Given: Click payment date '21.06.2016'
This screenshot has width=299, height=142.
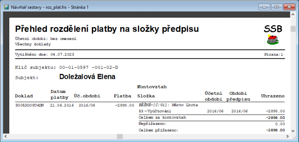Looking at the screenshot, I should (62, 106).
